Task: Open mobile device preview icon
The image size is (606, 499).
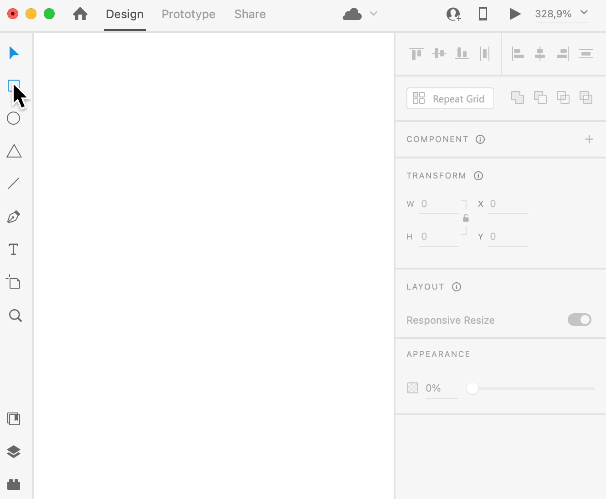Action: click(x=483, y=14)
